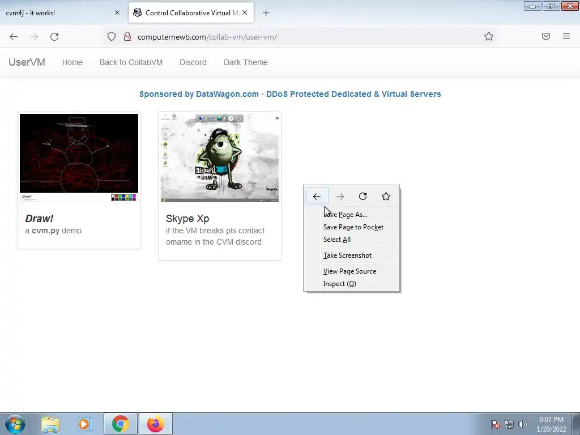Viewport: 580px width, 435px height.
Task: Click the volume speaker tray icon
Action: click(523, 424)
